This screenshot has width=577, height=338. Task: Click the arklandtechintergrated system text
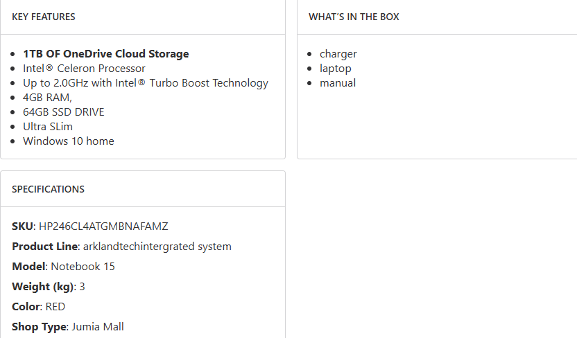tap(157, 247)
